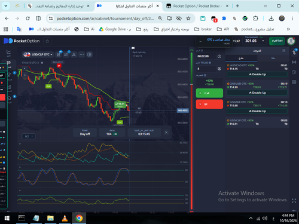Open the Chrome side panel icon
The image size is (299, 224).
click(38, 19)
